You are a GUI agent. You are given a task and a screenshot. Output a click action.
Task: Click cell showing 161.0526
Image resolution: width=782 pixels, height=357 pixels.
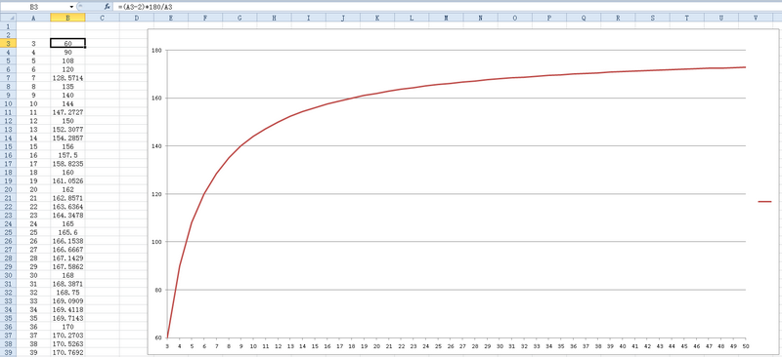coord(67,180)
